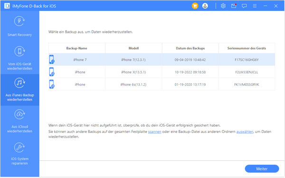Follow the scannen link
This screenshot has height=178, width=285.
[154, 132]
